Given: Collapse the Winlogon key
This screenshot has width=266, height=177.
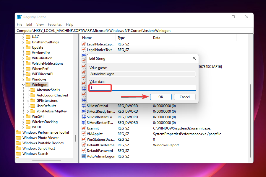Looking at the screenshot, I should (x=23, y=85).
